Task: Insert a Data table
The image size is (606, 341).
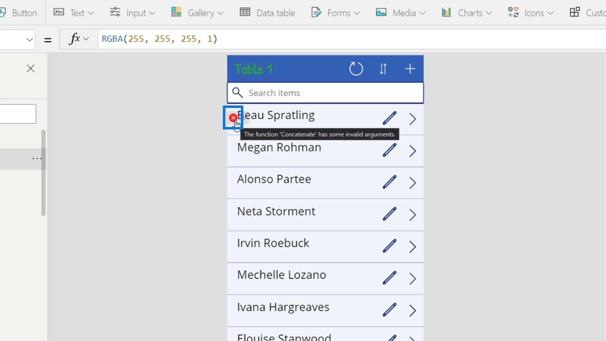Action: pos(267,13)
